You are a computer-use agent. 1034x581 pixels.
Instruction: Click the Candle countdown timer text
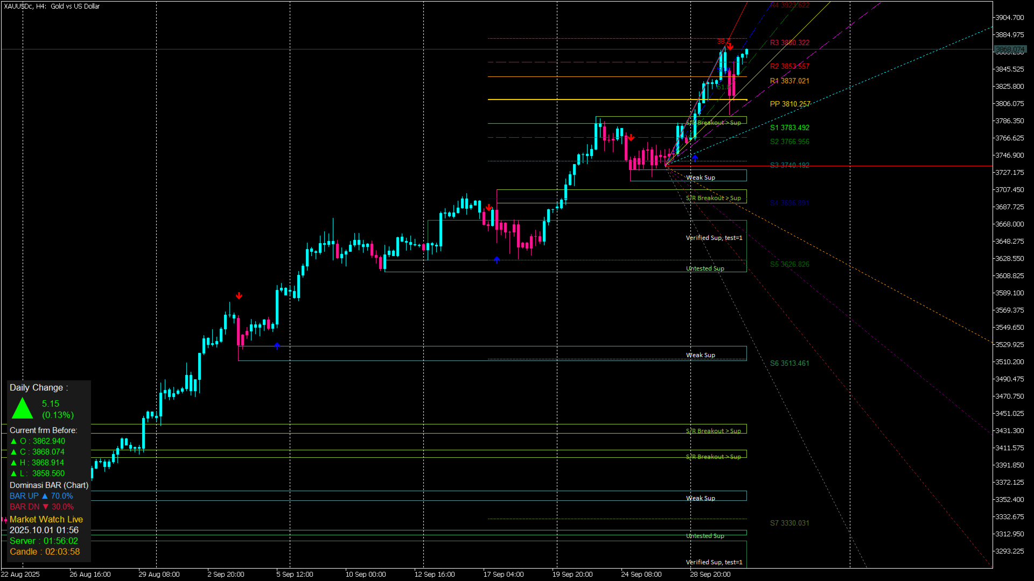click(x=45, y=551)
